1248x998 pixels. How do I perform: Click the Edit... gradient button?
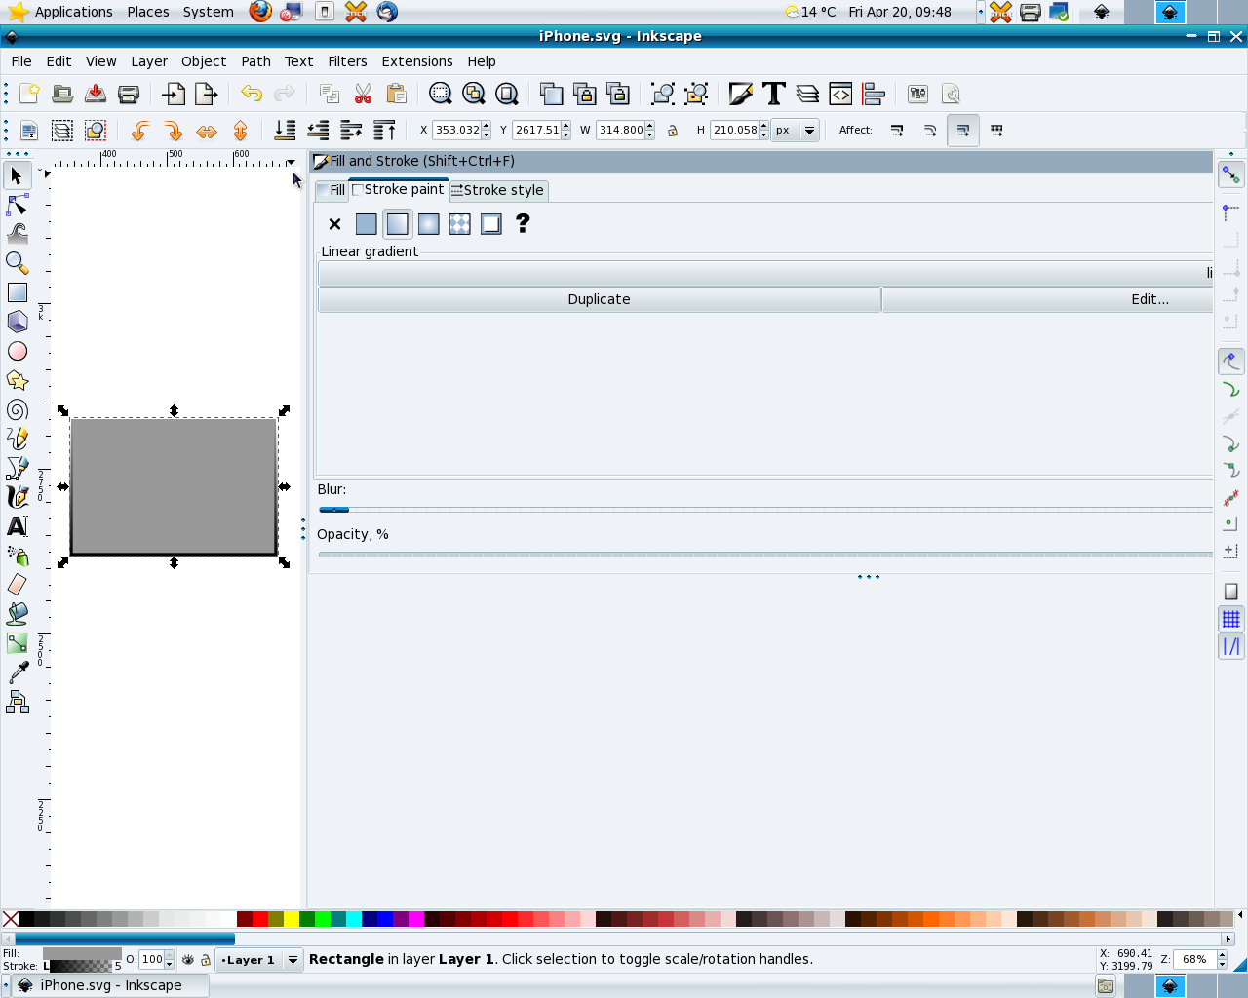pos(1149,299)
